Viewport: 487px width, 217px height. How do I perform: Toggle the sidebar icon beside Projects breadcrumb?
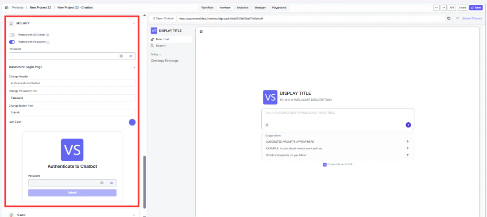(x=7, y=8)
